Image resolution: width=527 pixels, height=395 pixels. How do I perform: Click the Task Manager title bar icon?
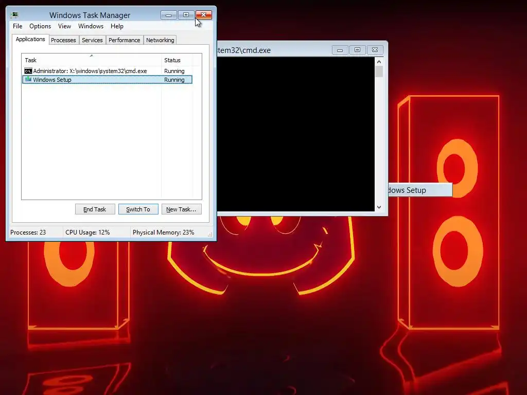pyautogui.click(x=14, y=15)
